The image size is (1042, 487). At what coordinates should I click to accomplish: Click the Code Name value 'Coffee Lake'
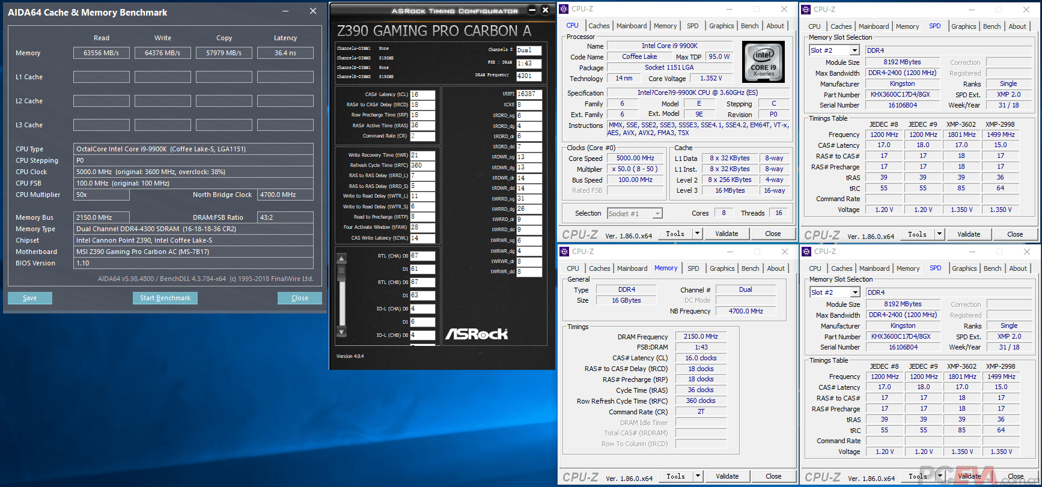639,56
